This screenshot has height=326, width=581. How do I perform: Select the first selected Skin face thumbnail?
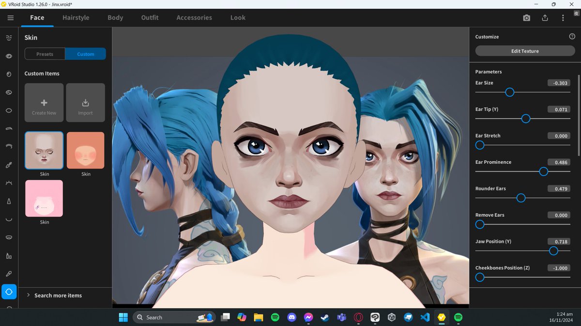pyautogui.click(x=44, y=150)
